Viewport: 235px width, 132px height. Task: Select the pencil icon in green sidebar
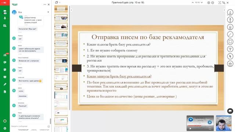click(x=5, y=84)
